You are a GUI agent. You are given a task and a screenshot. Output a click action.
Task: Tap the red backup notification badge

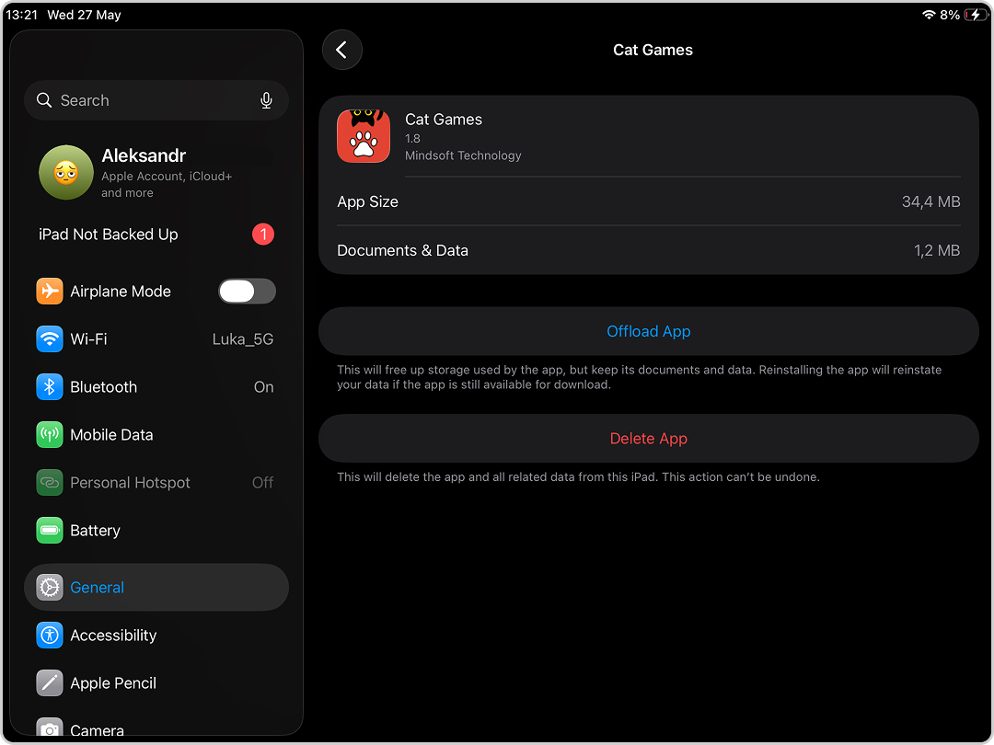pos(263,235)
